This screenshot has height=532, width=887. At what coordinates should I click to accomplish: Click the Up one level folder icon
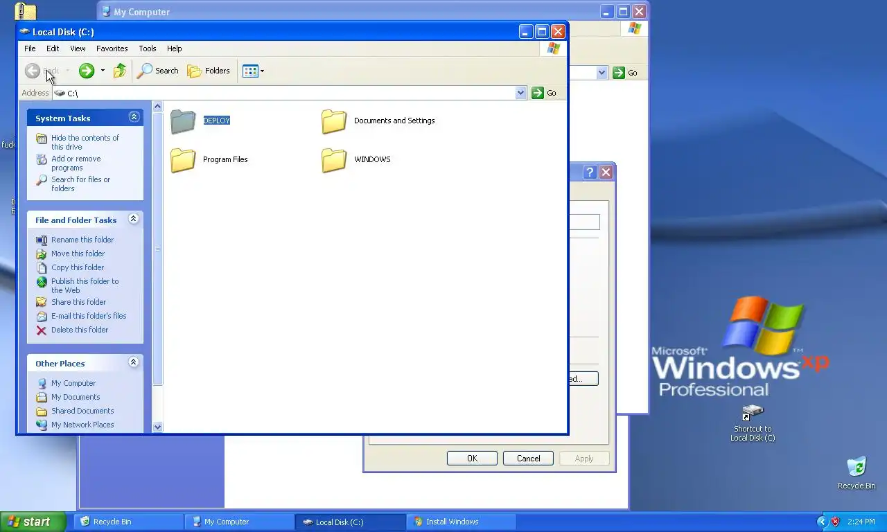[x=120, y=71]
